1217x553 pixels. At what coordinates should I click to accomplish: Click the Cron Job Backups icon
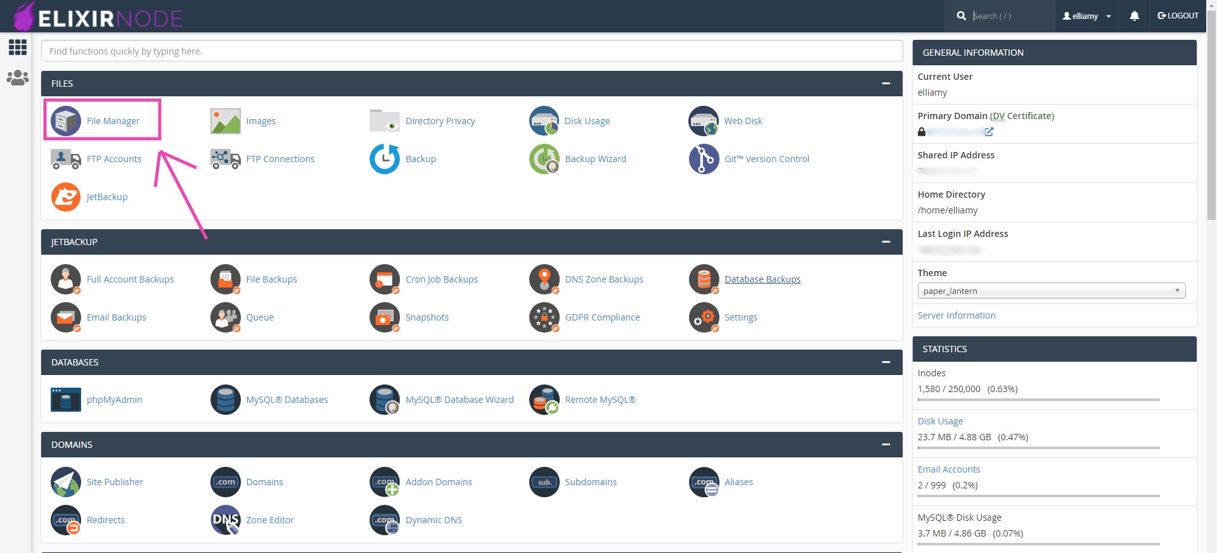[385, 279]
